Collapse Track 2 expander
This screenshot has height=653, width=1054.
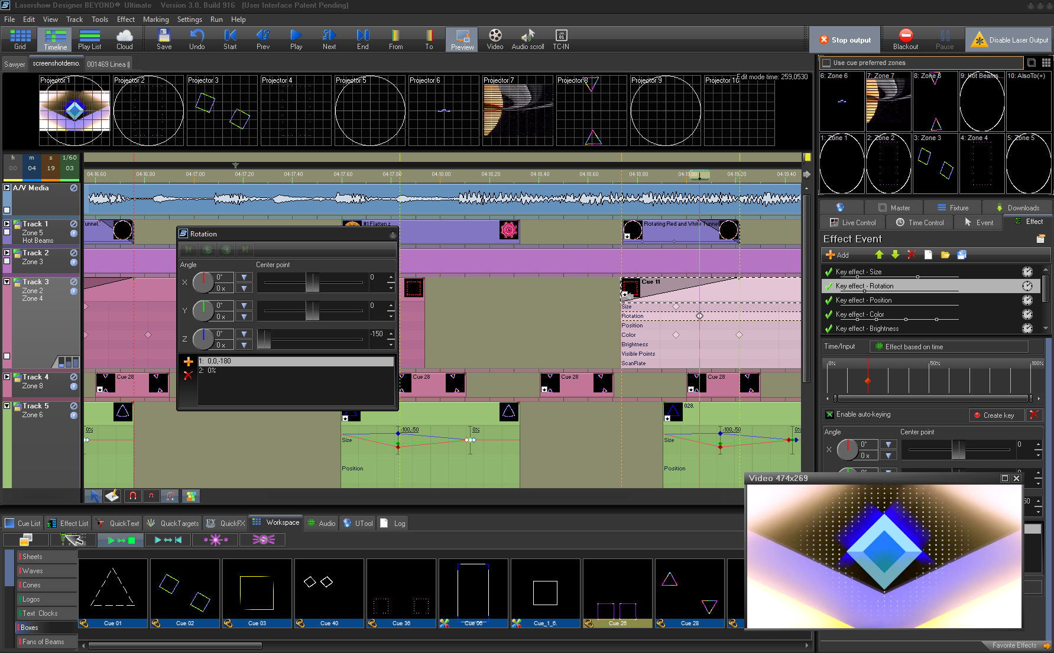pos(7,253)
